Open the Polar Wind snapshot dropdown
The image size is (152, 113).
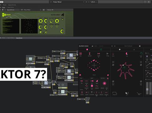pyautogui.click(x=31, y=10)
